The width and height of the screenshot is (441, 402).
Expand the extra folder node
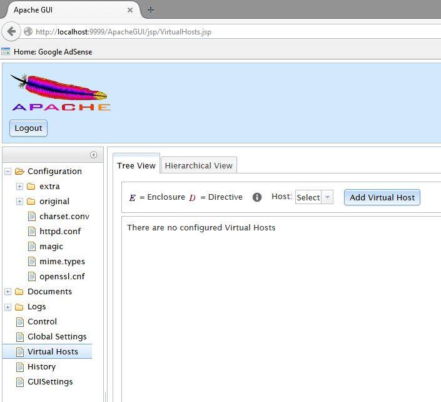point(19,187)
